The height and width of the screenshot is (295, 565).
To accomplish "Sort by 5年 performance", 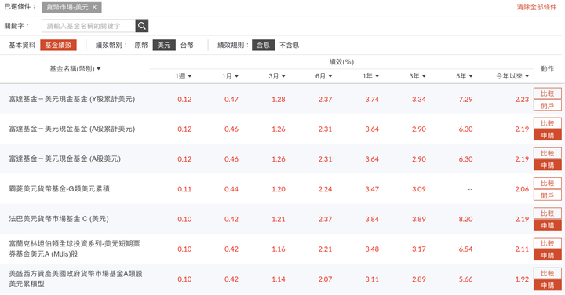I will tap(465, 76).
